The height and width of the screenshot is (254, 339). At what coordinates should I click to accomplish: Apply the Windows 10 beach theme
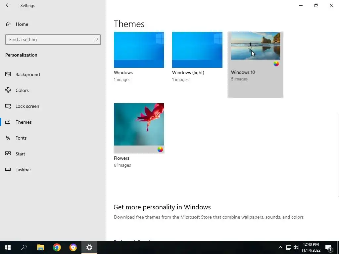pos(256,46)
